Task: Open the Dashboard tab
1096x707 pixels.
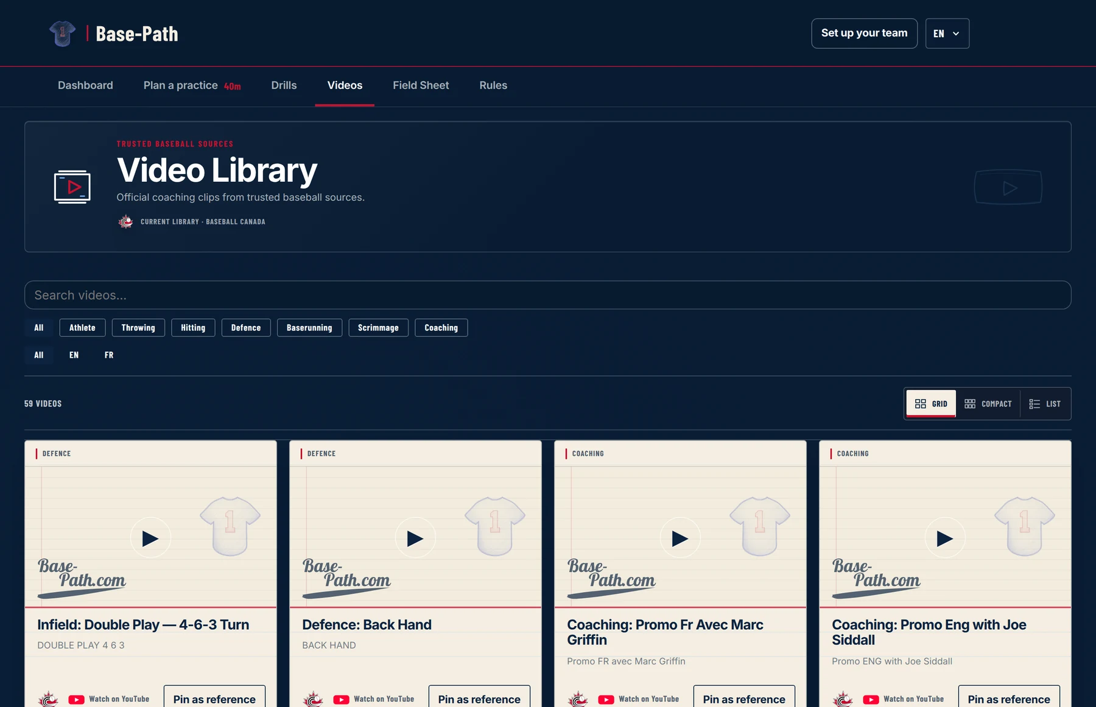Action: coord(85,85)
